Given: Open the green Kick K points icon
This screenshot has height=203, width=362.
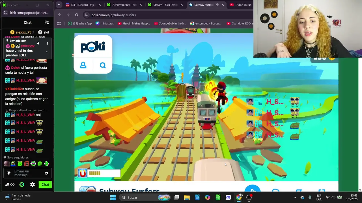Looking at the screenshot, I should (x=22, y=185).
